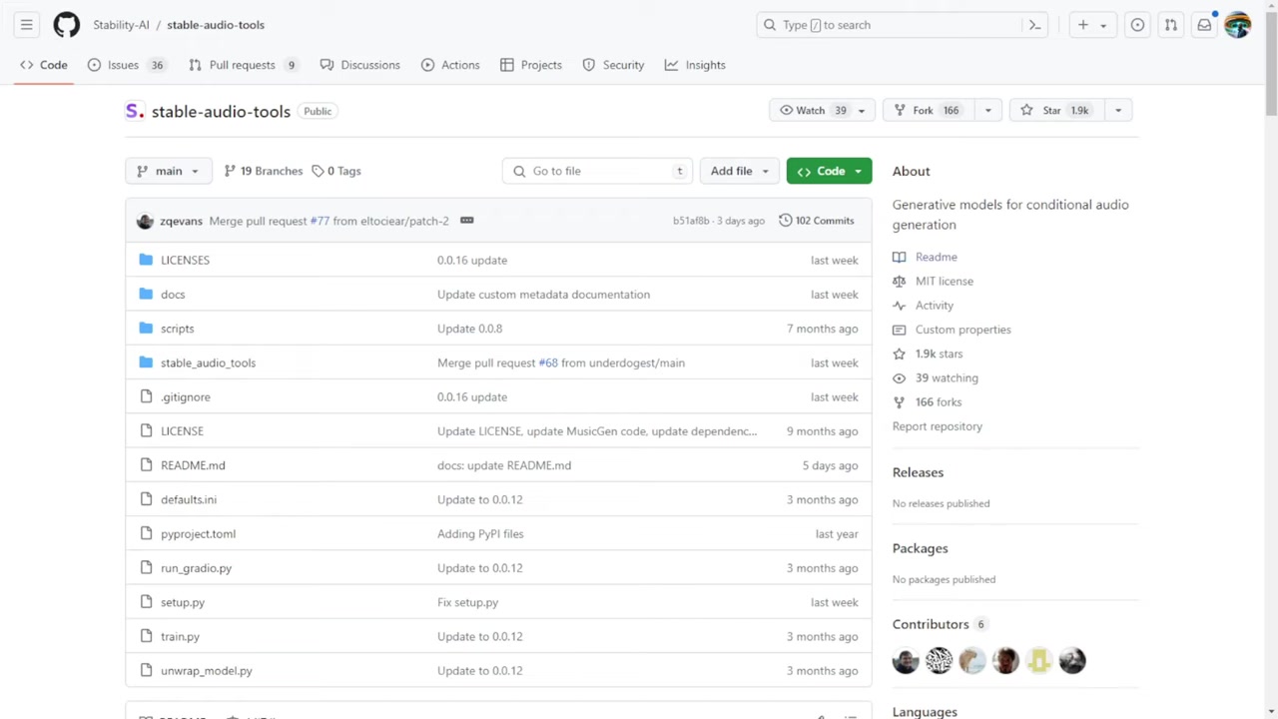Open the issues inbox icon in header

click(1137, 25)
